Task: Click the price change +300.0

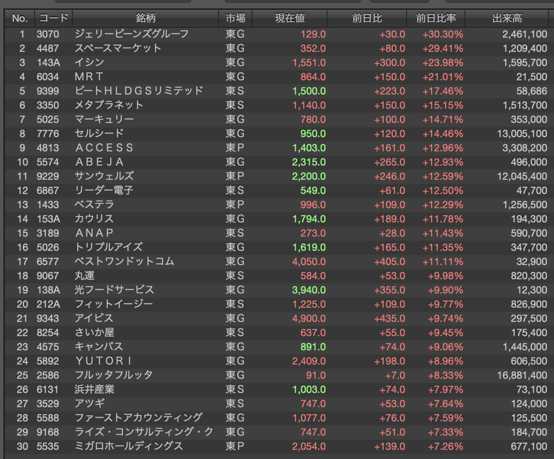Action: click(390, 62)
